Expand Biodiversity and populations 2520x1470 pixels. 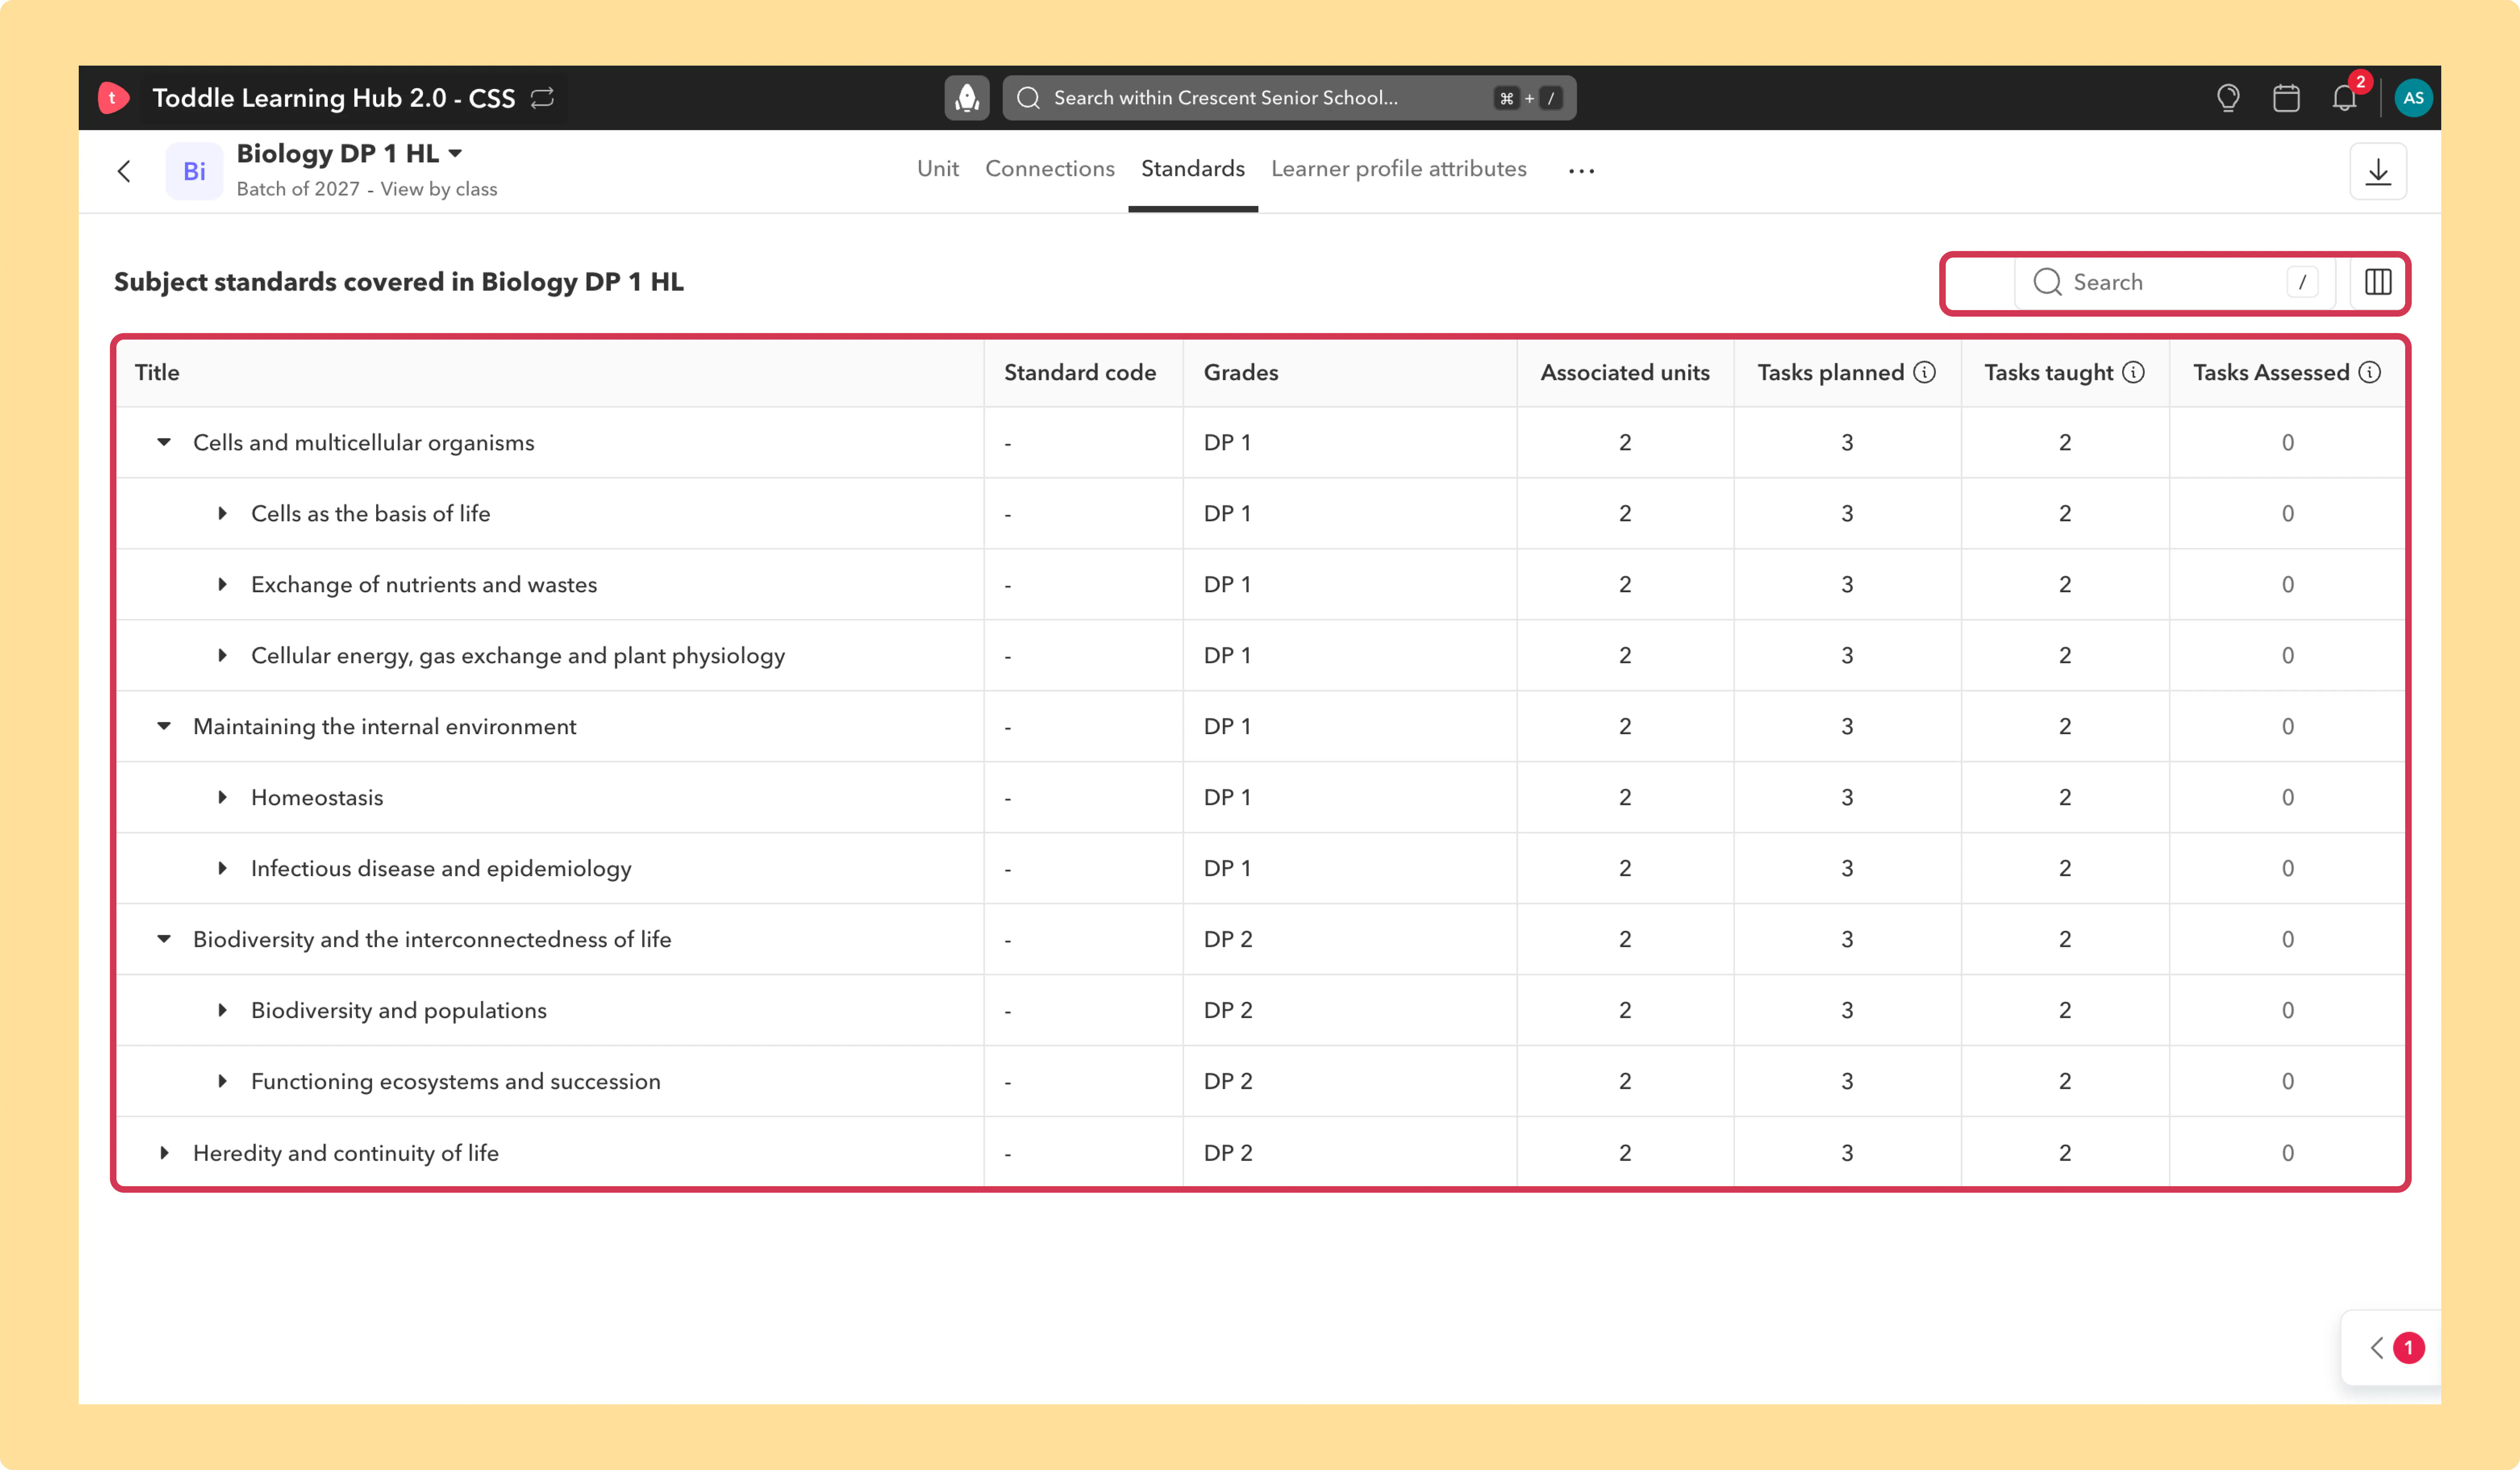[x=222, y=1010]
